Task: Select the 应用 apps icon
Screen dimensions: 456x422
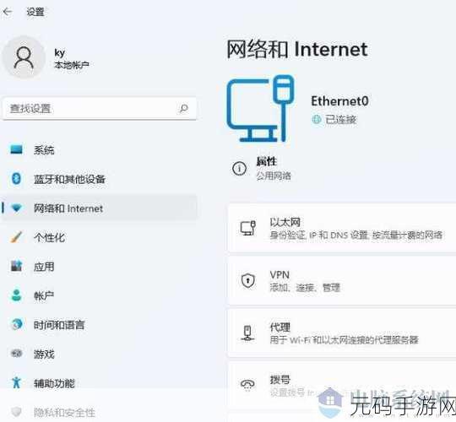Action: [16, 266]
